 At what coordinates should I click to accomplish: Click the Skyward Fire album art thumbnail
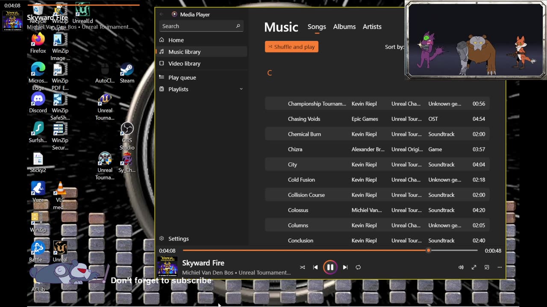(168, 267)
